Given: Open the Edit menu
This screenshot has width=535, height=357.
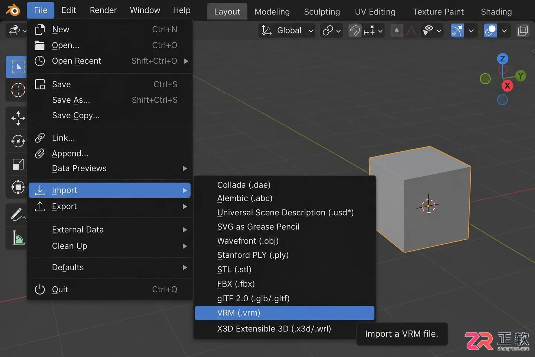Looking at the screenshot, I should tap(69, 10).
